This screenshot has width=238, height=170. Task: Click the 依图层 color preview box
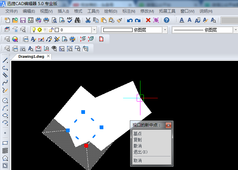point(118,30)
